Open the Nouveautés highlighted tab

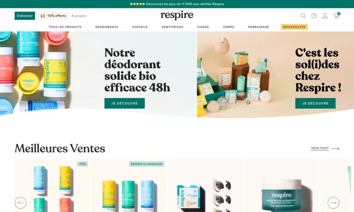click(294, 27)
